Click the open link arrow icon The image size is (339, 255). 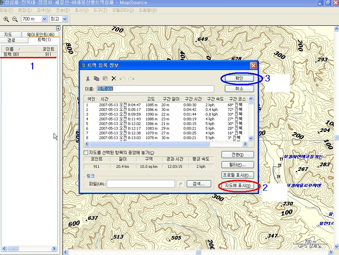(180, 184)
